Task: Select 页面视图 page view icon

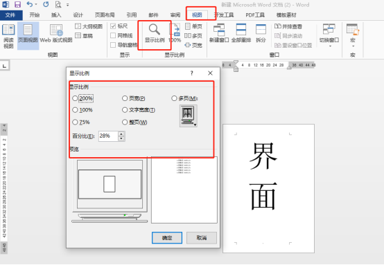Action: click(28, 36)
